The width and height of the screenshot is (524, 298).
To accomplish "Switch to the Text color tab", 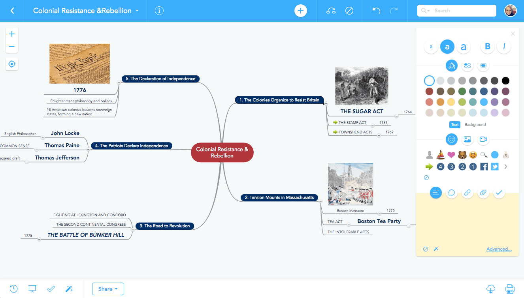I will pos(455,125).
